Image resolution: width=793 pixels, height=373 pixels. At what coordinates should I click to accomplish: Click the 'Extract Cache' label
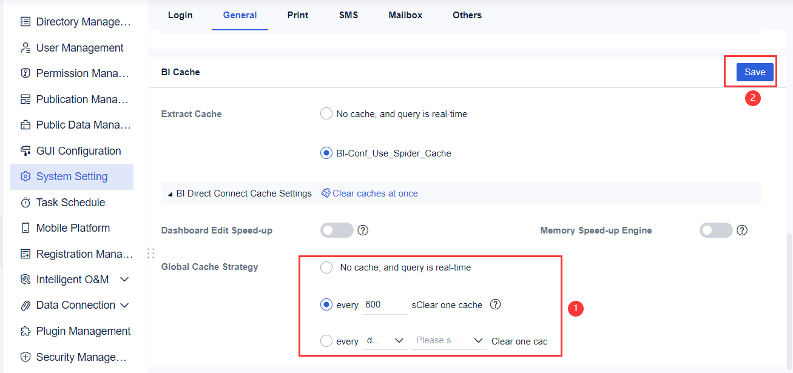point(192,114)
